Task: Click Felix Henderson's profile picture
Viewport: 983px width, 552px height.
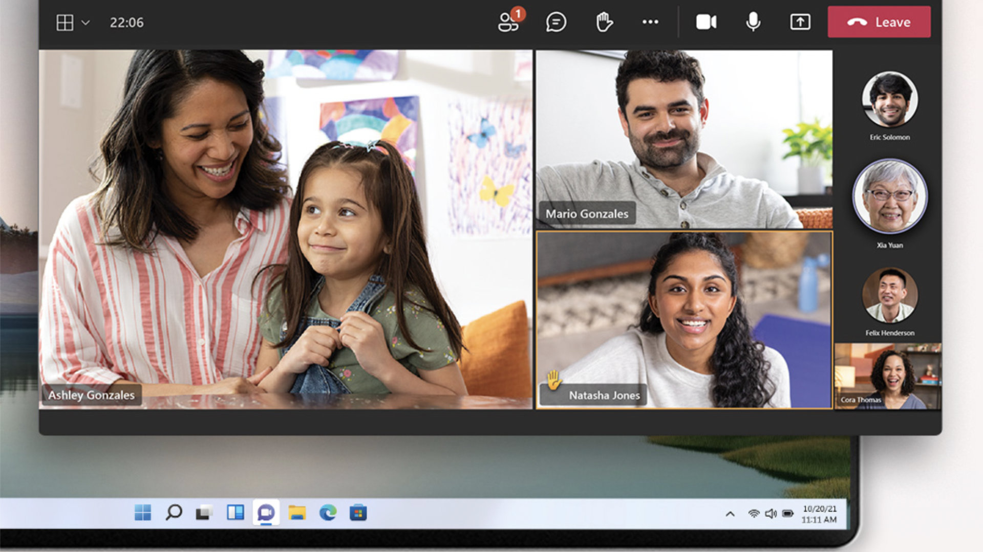Action: pyautogui.click(x=889, y=295)
